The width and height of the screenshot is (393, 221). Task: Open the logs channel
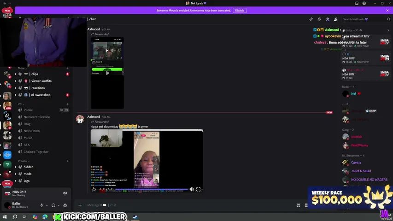click(x=26, y=181)
